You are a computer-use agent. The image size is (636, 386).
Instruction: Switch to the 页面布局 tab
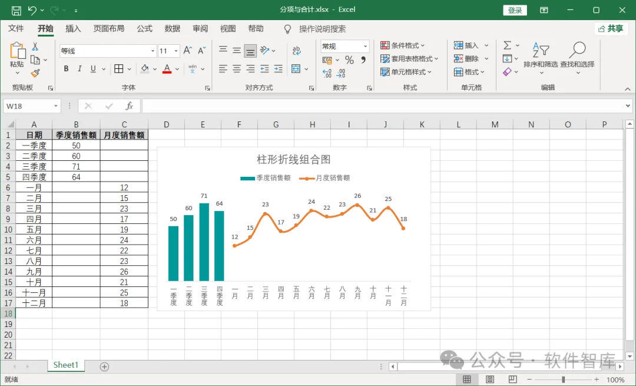tap(109, 28)
